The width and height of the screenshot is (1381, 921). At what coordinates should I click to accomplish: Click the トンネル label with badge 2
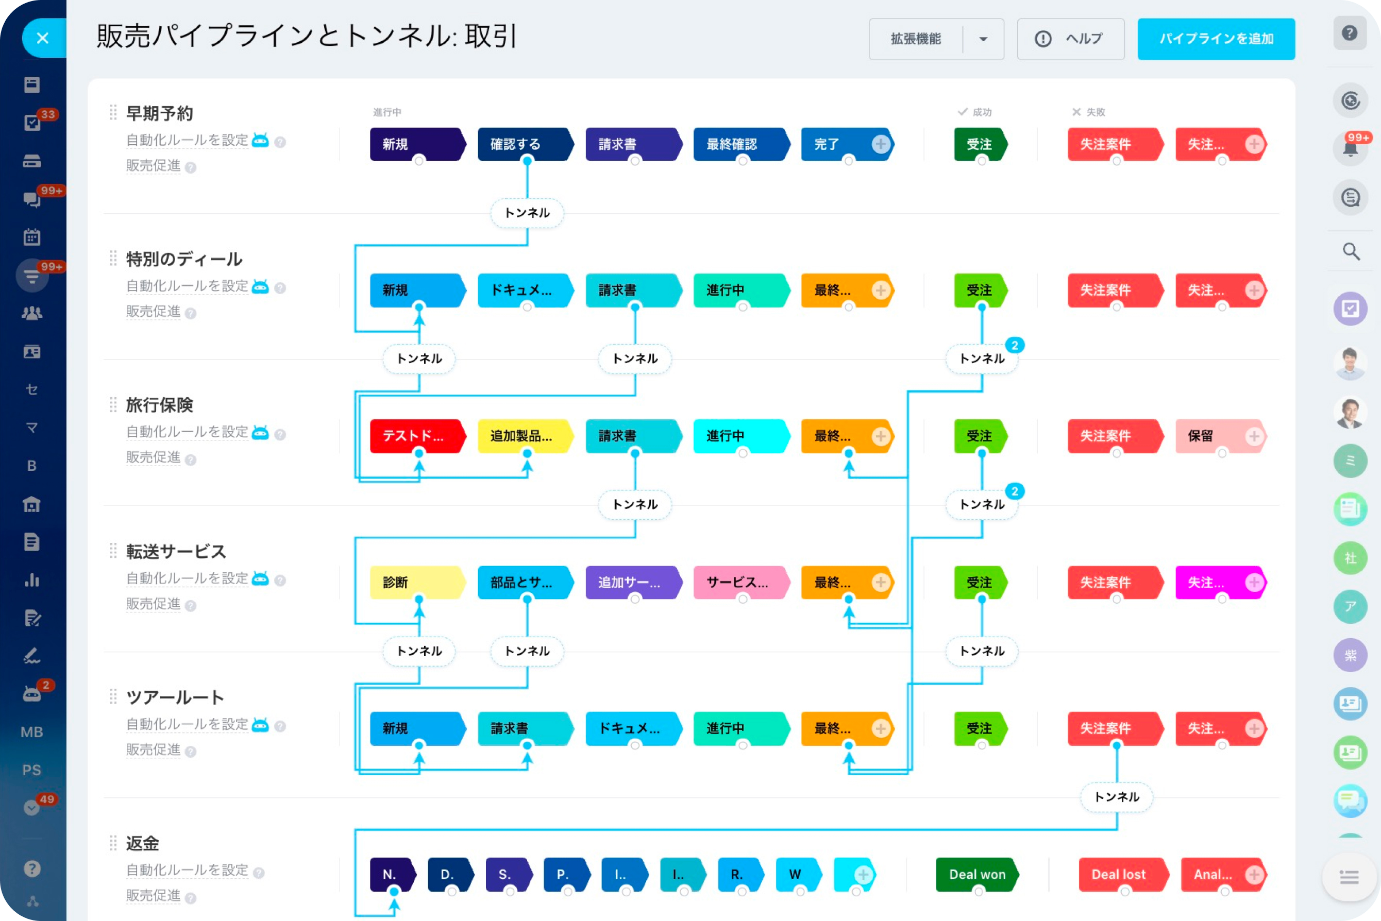tap(982, 359)
